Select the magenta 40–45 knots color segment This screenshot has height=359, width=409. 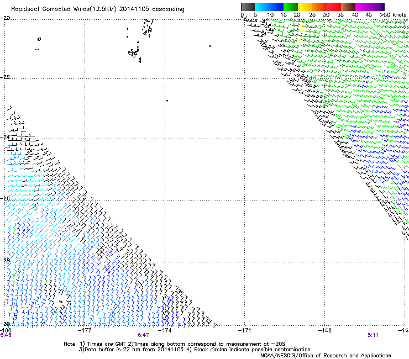click(363, 7)
